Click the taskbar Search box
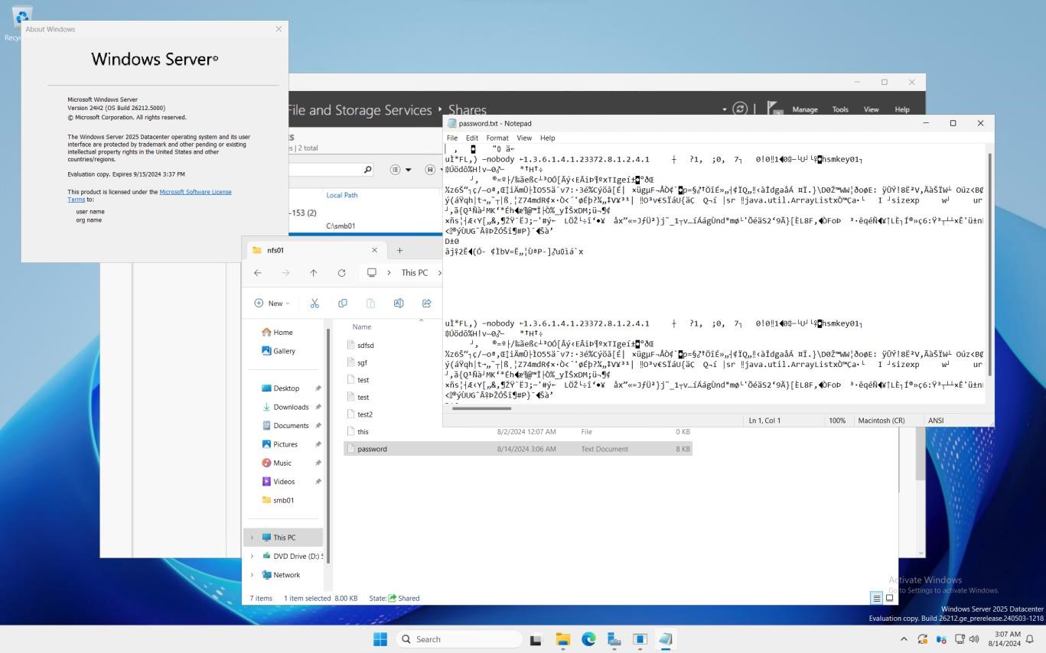The width and height of the screenshot is (1046, 653). [x=459, y=639]
